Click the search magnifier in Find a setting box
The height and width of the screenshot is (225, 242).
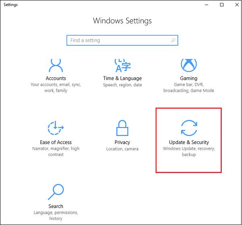pos(173,40)
